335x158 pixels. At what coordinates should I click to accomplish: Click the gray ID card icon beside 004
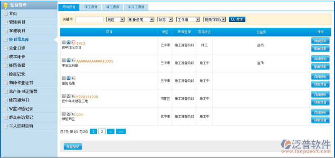pos(73,114)
